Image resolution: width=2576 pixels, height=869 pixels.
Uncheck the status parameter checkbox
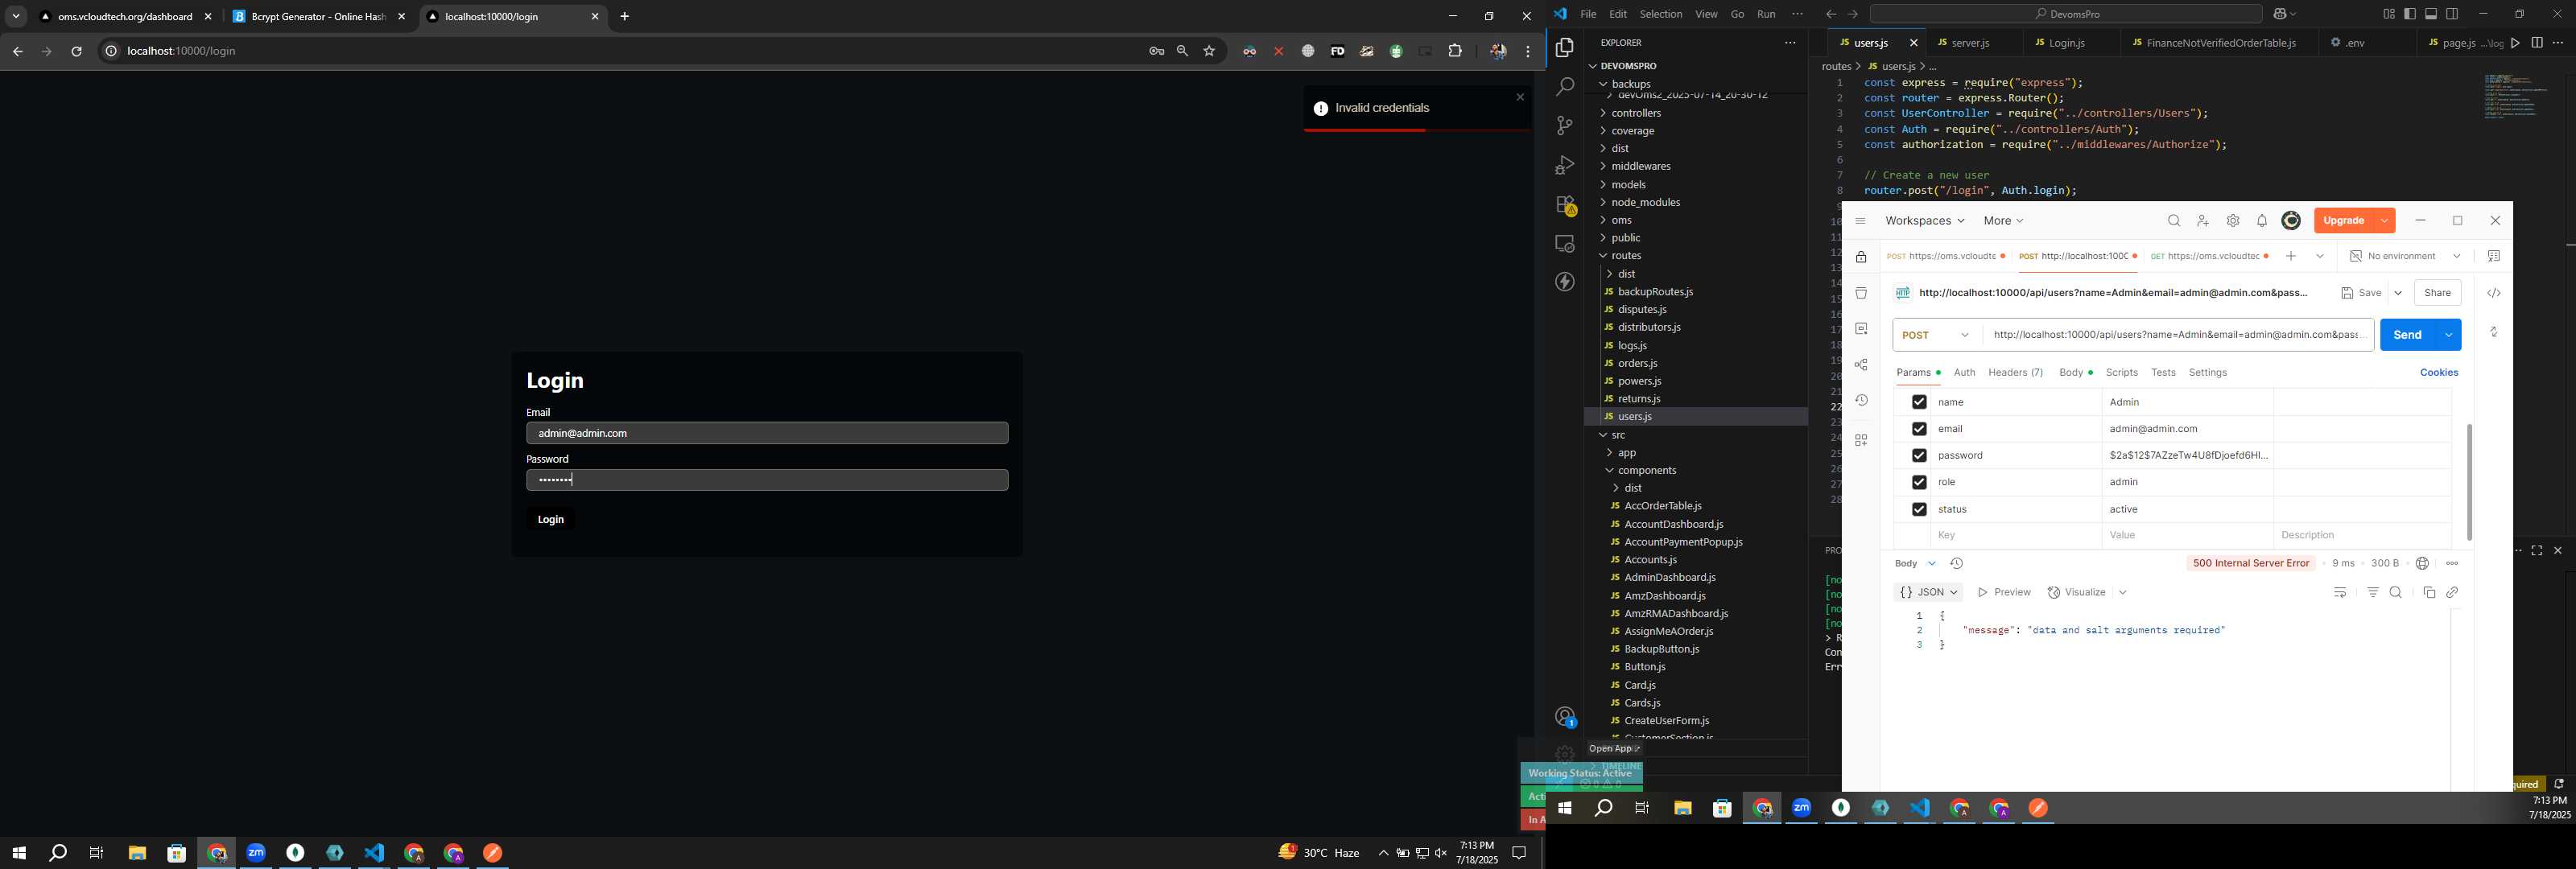[x=1918, y=509]
